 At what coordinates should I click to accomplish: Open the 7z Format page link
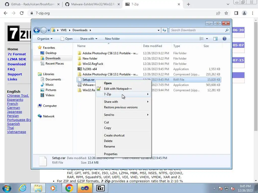tap(17, 54)
